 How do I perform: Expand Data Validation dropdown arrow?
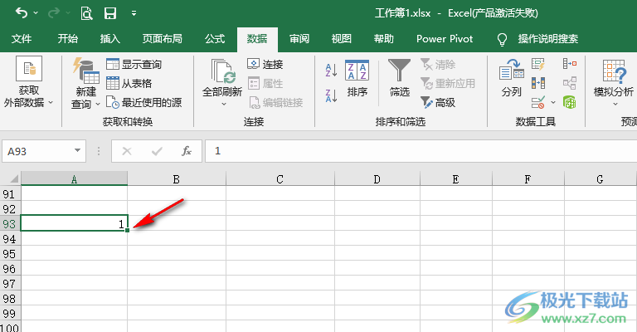553,102
